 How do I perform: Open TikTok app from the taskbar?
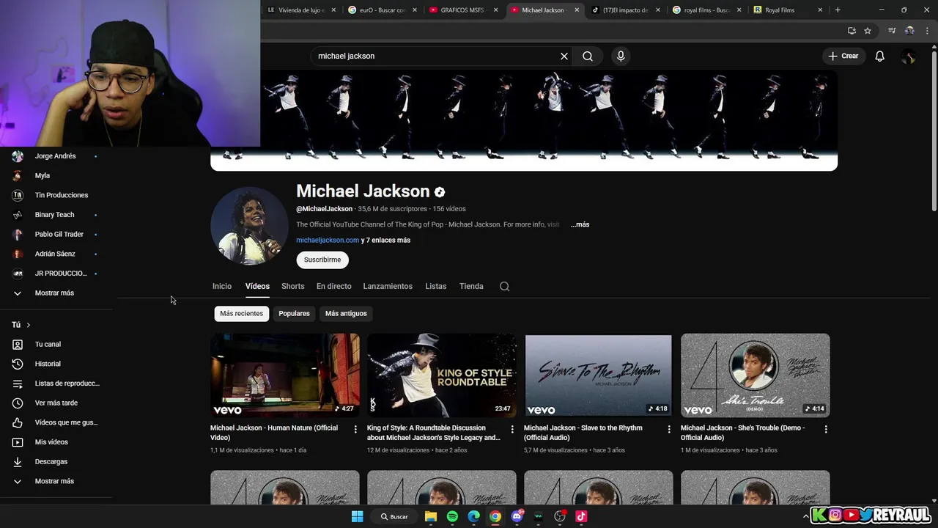click(581, 516)
